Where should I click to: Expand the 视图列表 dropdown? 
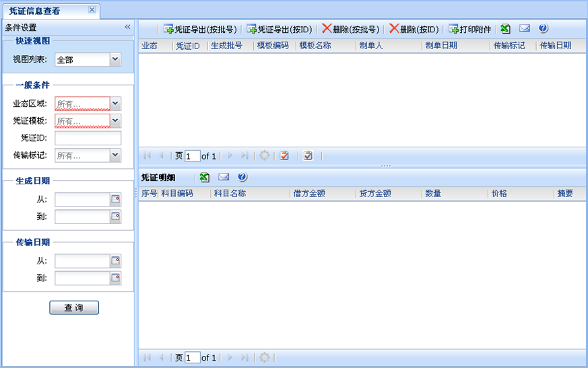[115, 60]
